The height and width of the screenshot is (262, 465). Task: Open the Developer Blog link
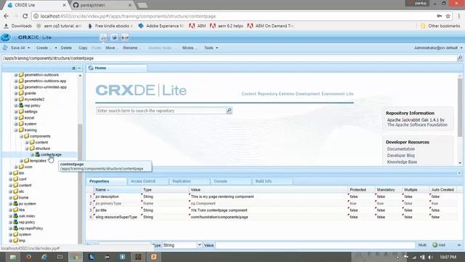click(400, 155)
